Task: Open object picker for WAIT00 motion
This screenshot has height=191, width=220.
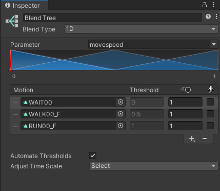Action: coord(121,102)
